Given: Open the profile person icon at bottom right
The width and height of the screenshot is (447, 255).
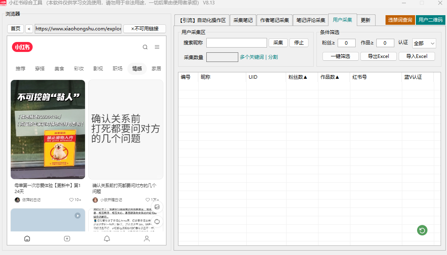Looking at the screenshot, I should 146,238.
